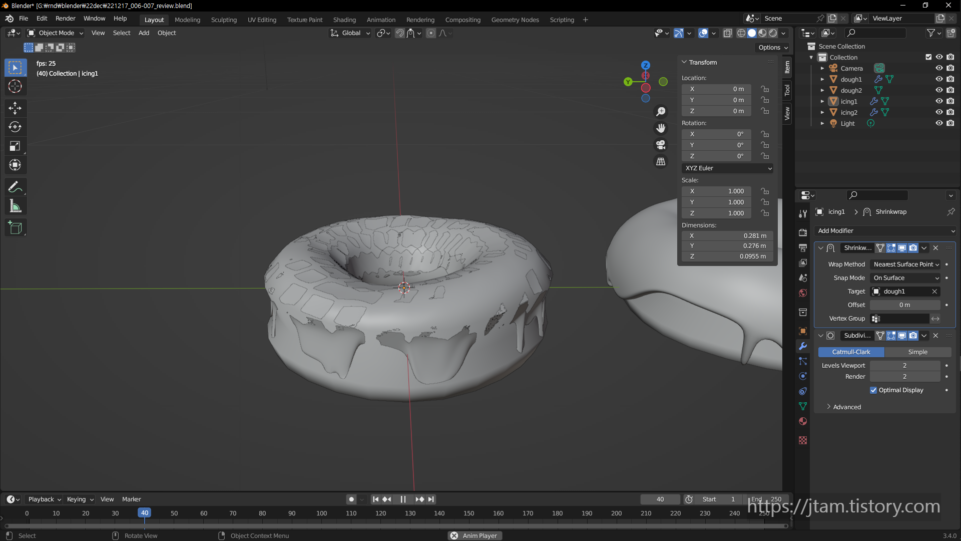Click the Add Modifier button
Viewport: 961px width, 541px height.
coord(885,231)
